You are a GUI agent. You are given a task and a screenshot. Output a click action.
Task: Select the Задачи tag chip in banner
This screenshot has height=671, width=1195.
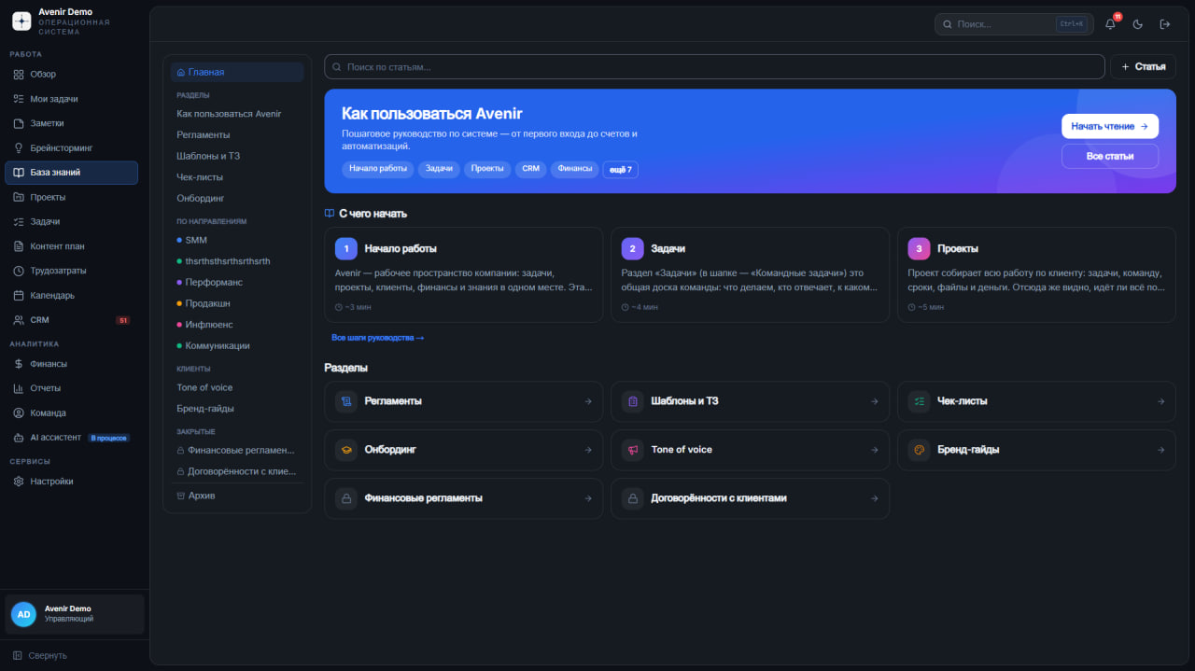tap(439, 169)
